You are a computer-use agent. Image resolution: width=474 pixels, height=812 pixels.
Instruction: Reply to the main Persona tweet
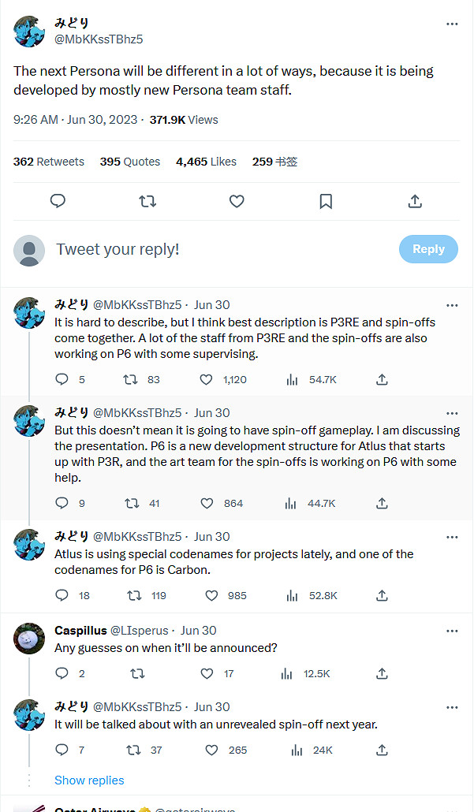click(x=58, y=201)
